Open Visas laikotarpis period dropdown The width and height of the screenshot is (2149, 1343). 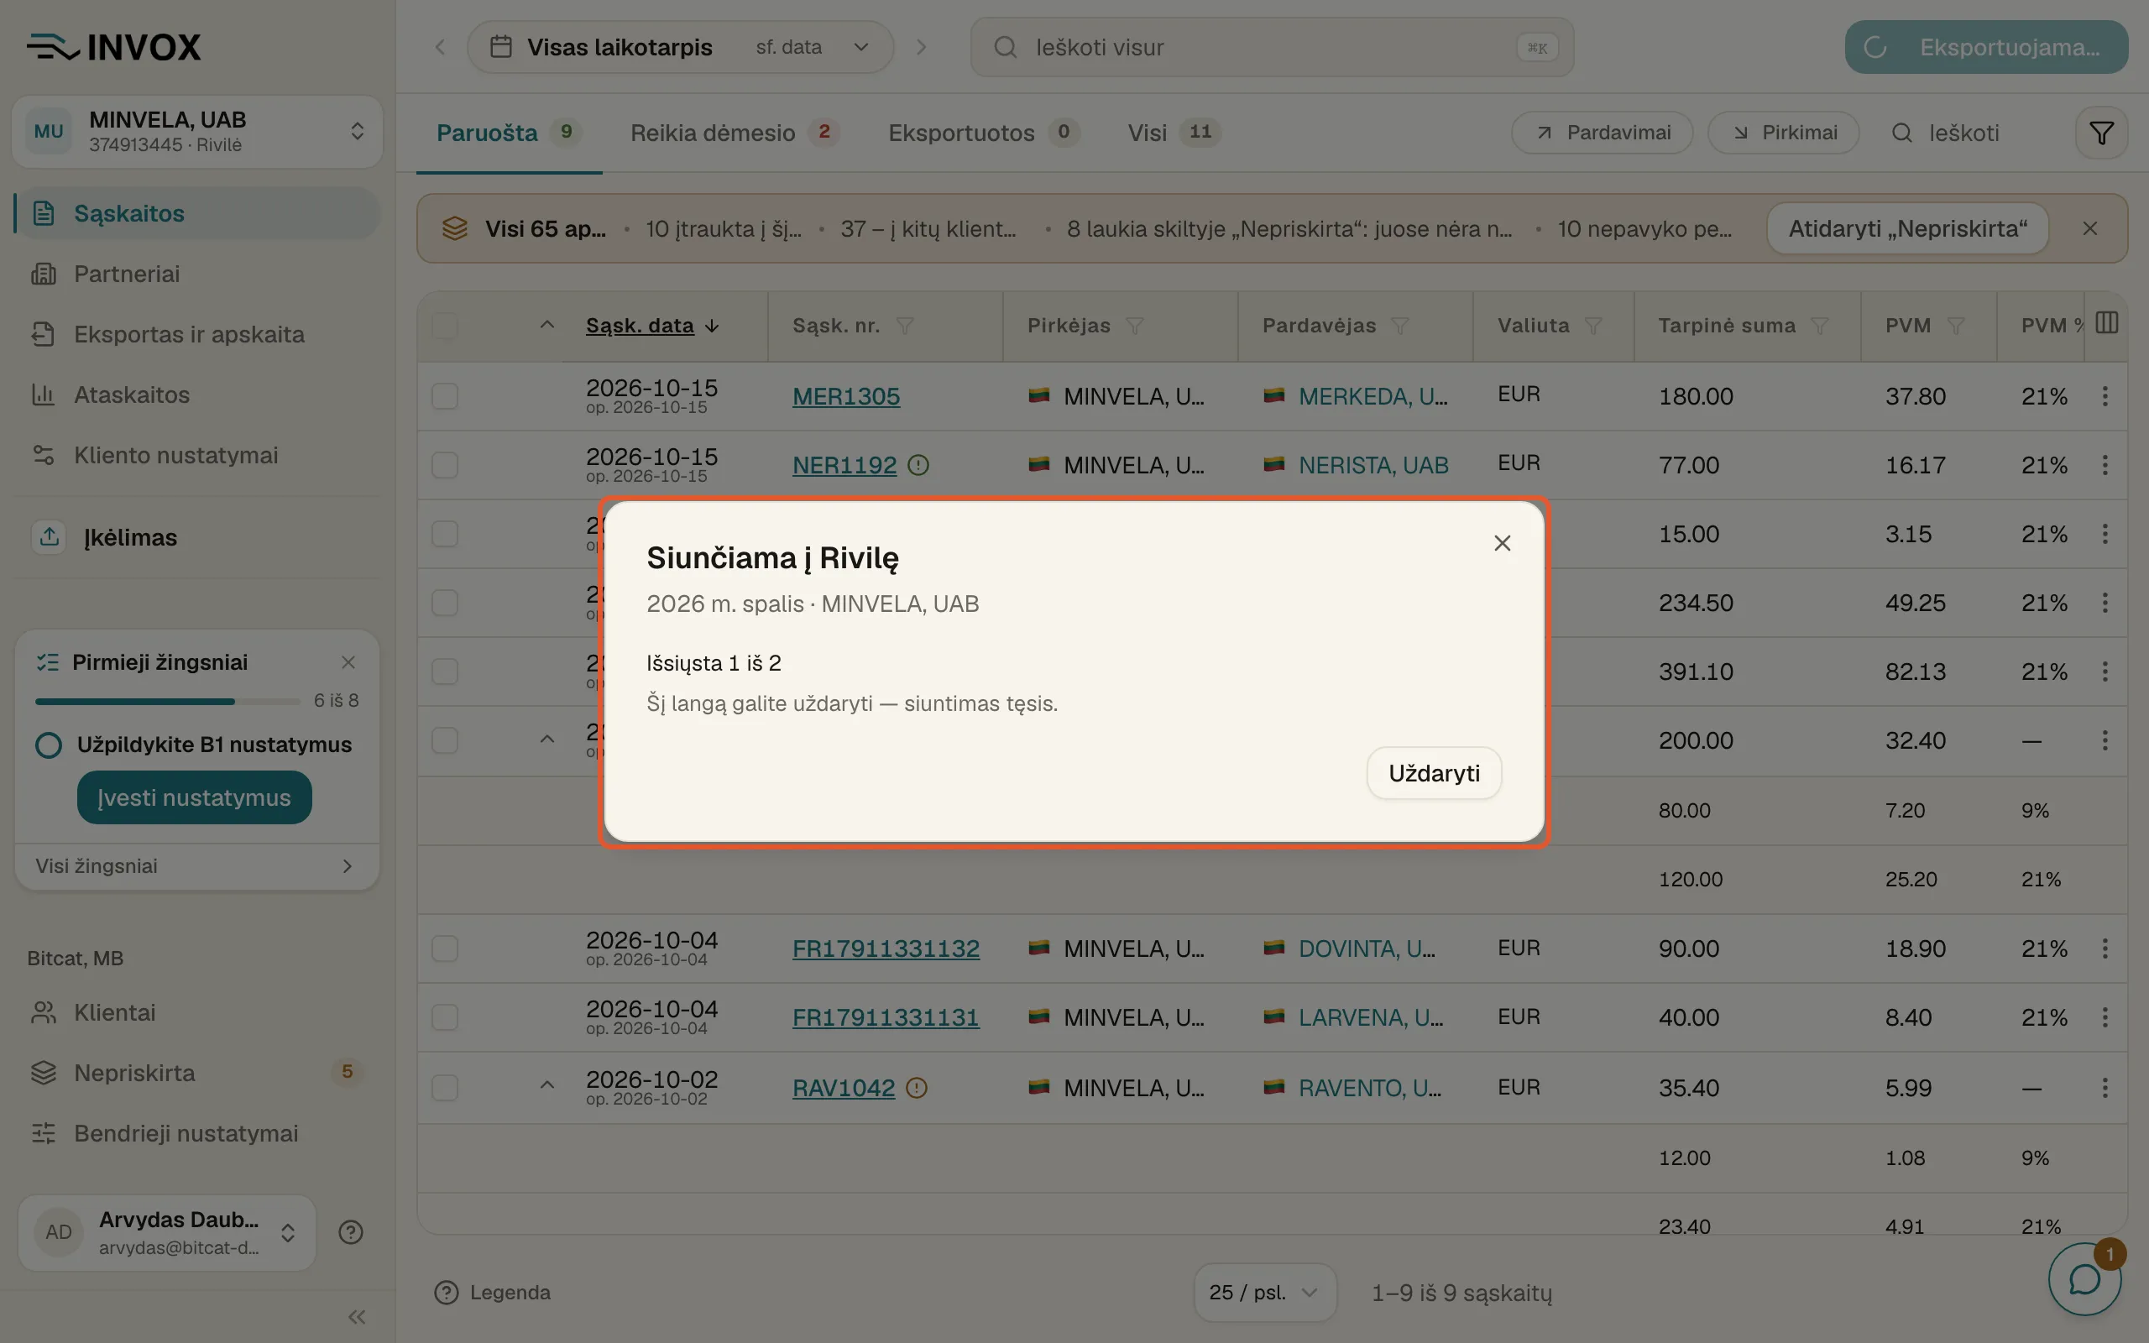(680, 47)
